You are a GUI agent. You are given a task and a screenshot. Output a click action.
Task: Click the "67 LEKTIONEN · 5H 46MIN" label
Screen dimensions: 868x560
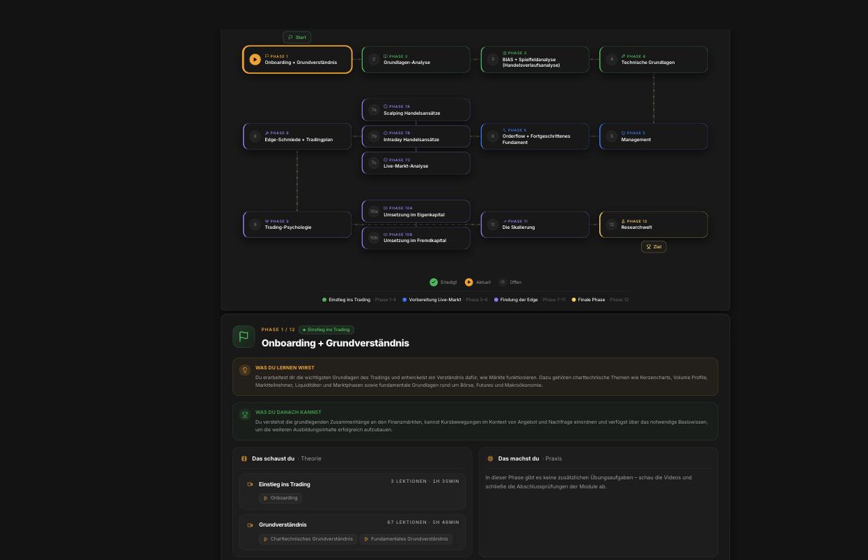tap(423, 522)
